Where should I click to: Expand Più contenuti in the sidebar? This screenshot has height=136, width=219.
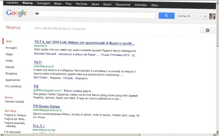coord(13,86)
